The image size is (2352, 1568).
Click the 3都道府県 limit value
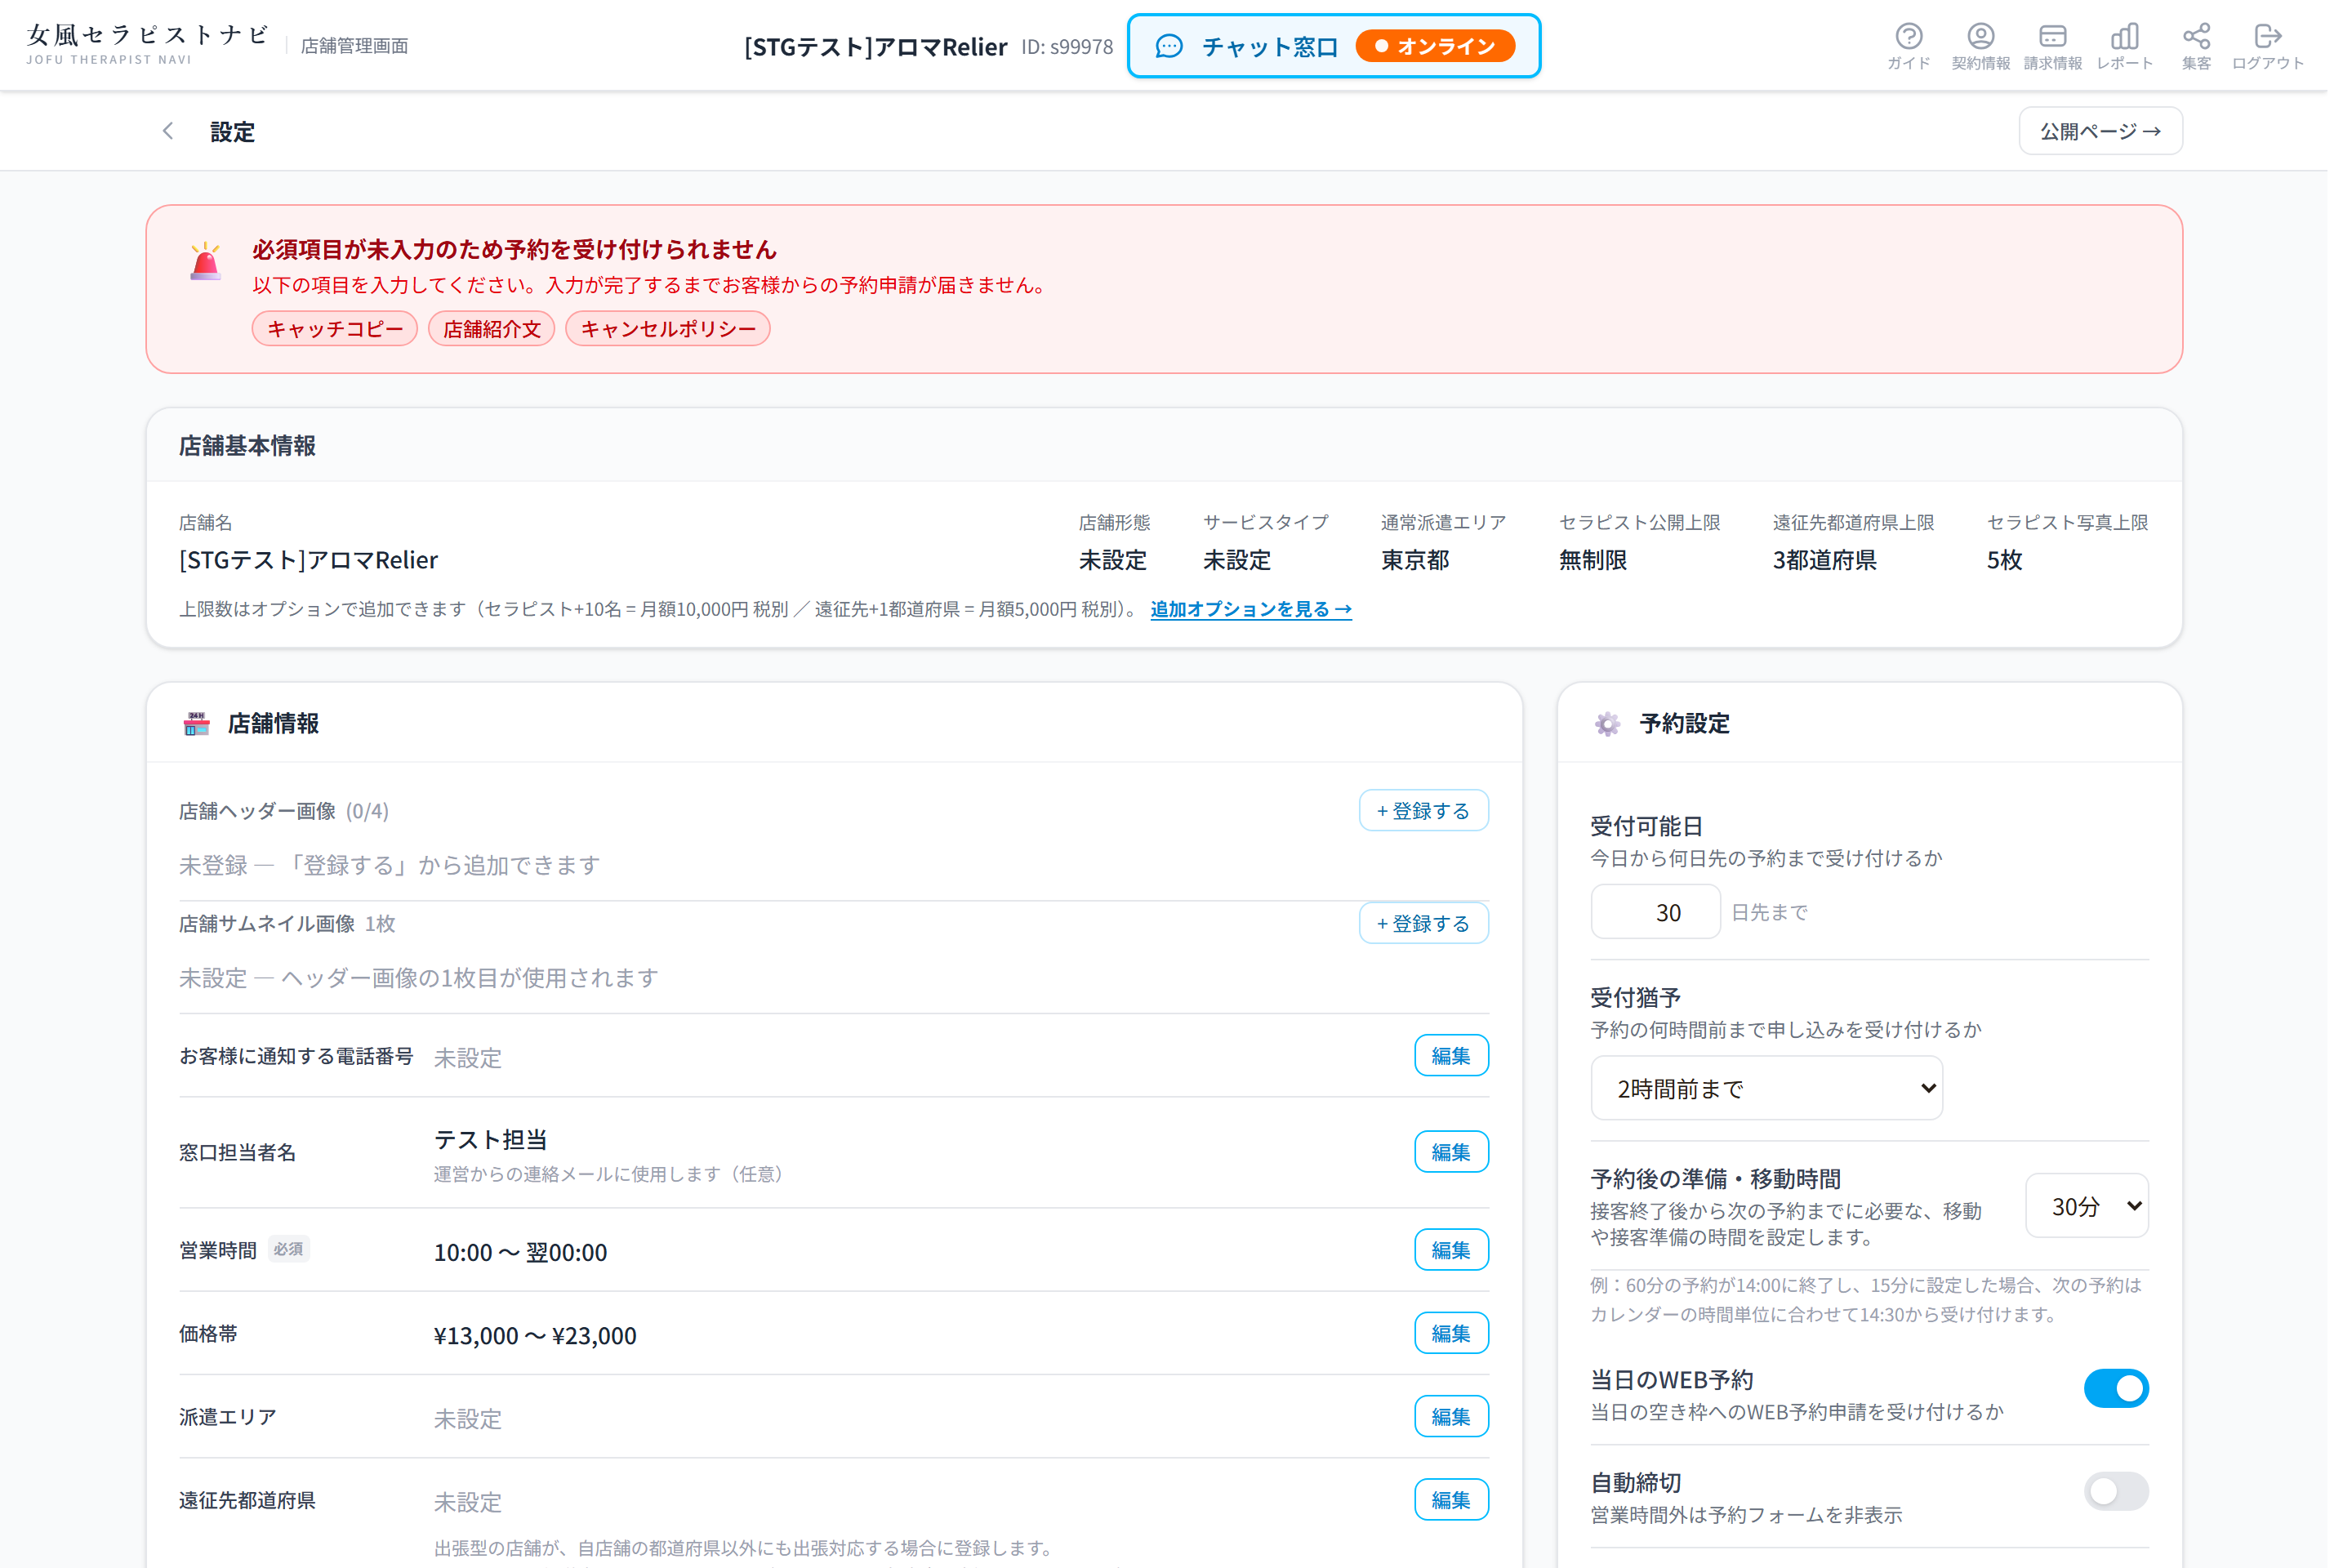pos(1843,566)
